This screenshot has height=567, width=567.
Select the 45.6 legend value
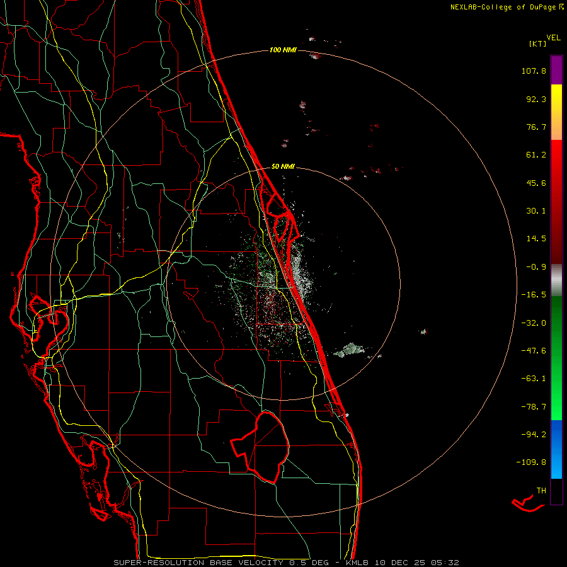(536, 183)
